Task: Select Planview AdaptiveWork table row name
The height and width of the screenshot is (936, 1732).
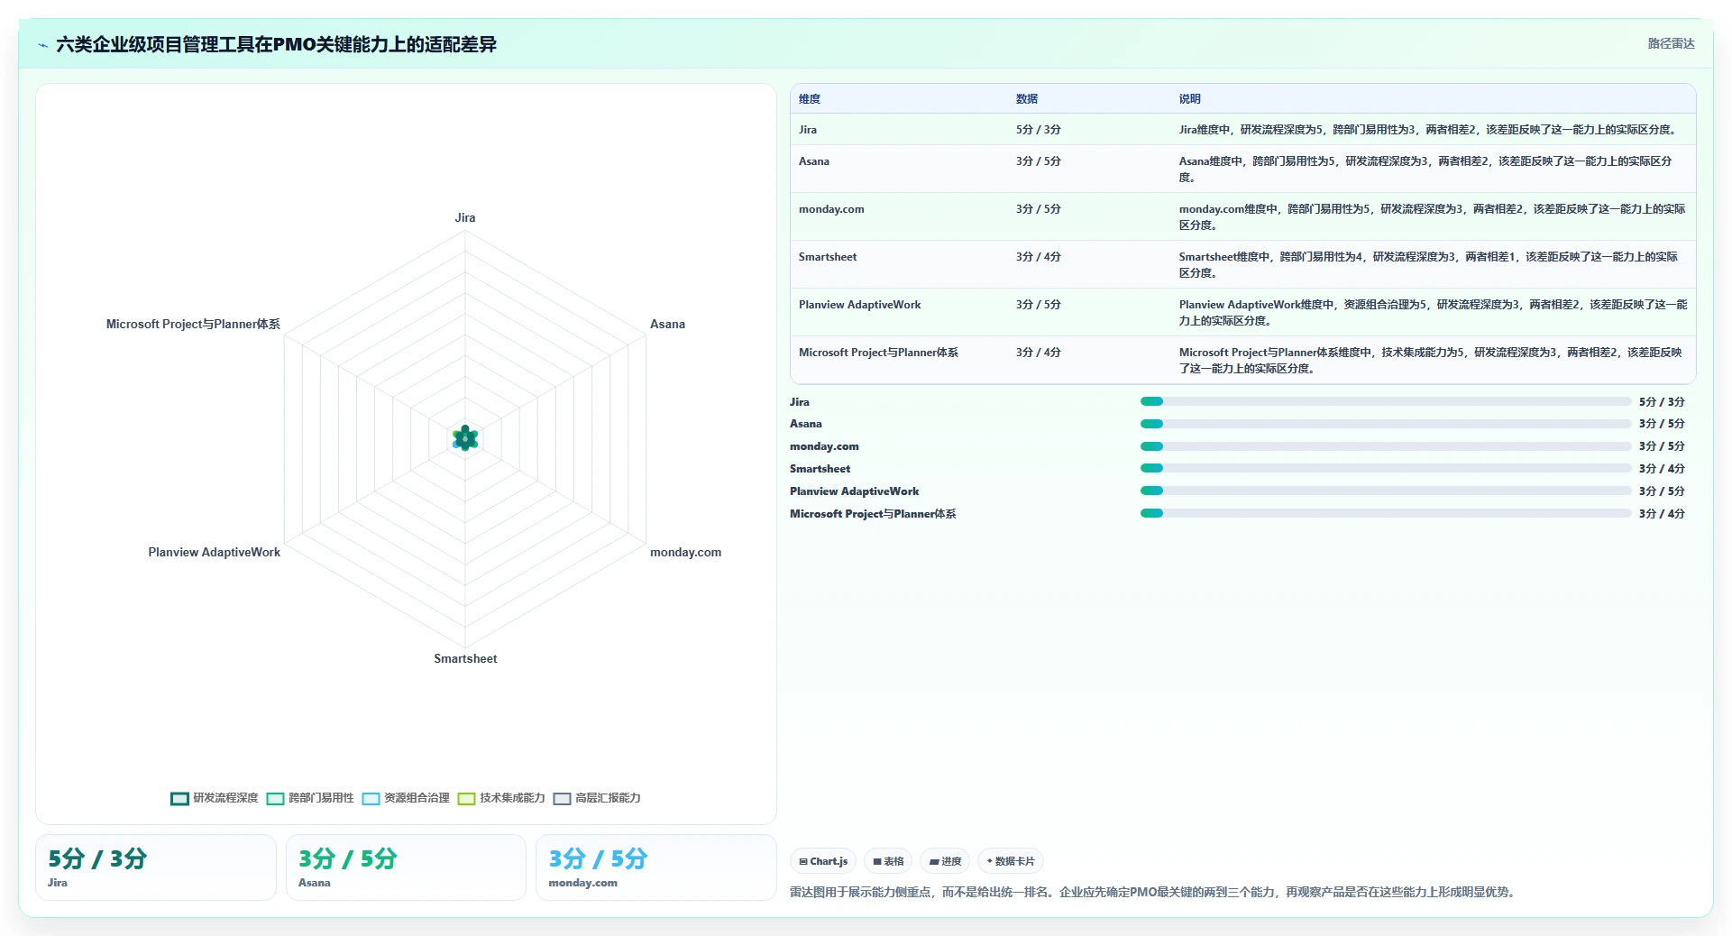Action: pyautogui.click(x=860, y=305)
